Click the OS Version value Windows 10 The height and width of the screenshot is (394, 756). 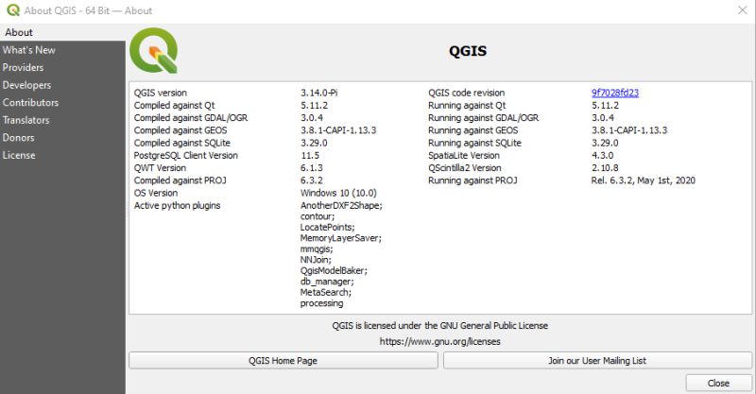(x=338, y=193)
